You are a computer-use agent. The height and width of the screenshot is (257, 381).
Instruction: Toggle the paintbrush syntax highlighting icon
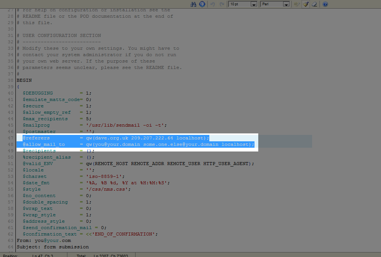click(306, 4)
